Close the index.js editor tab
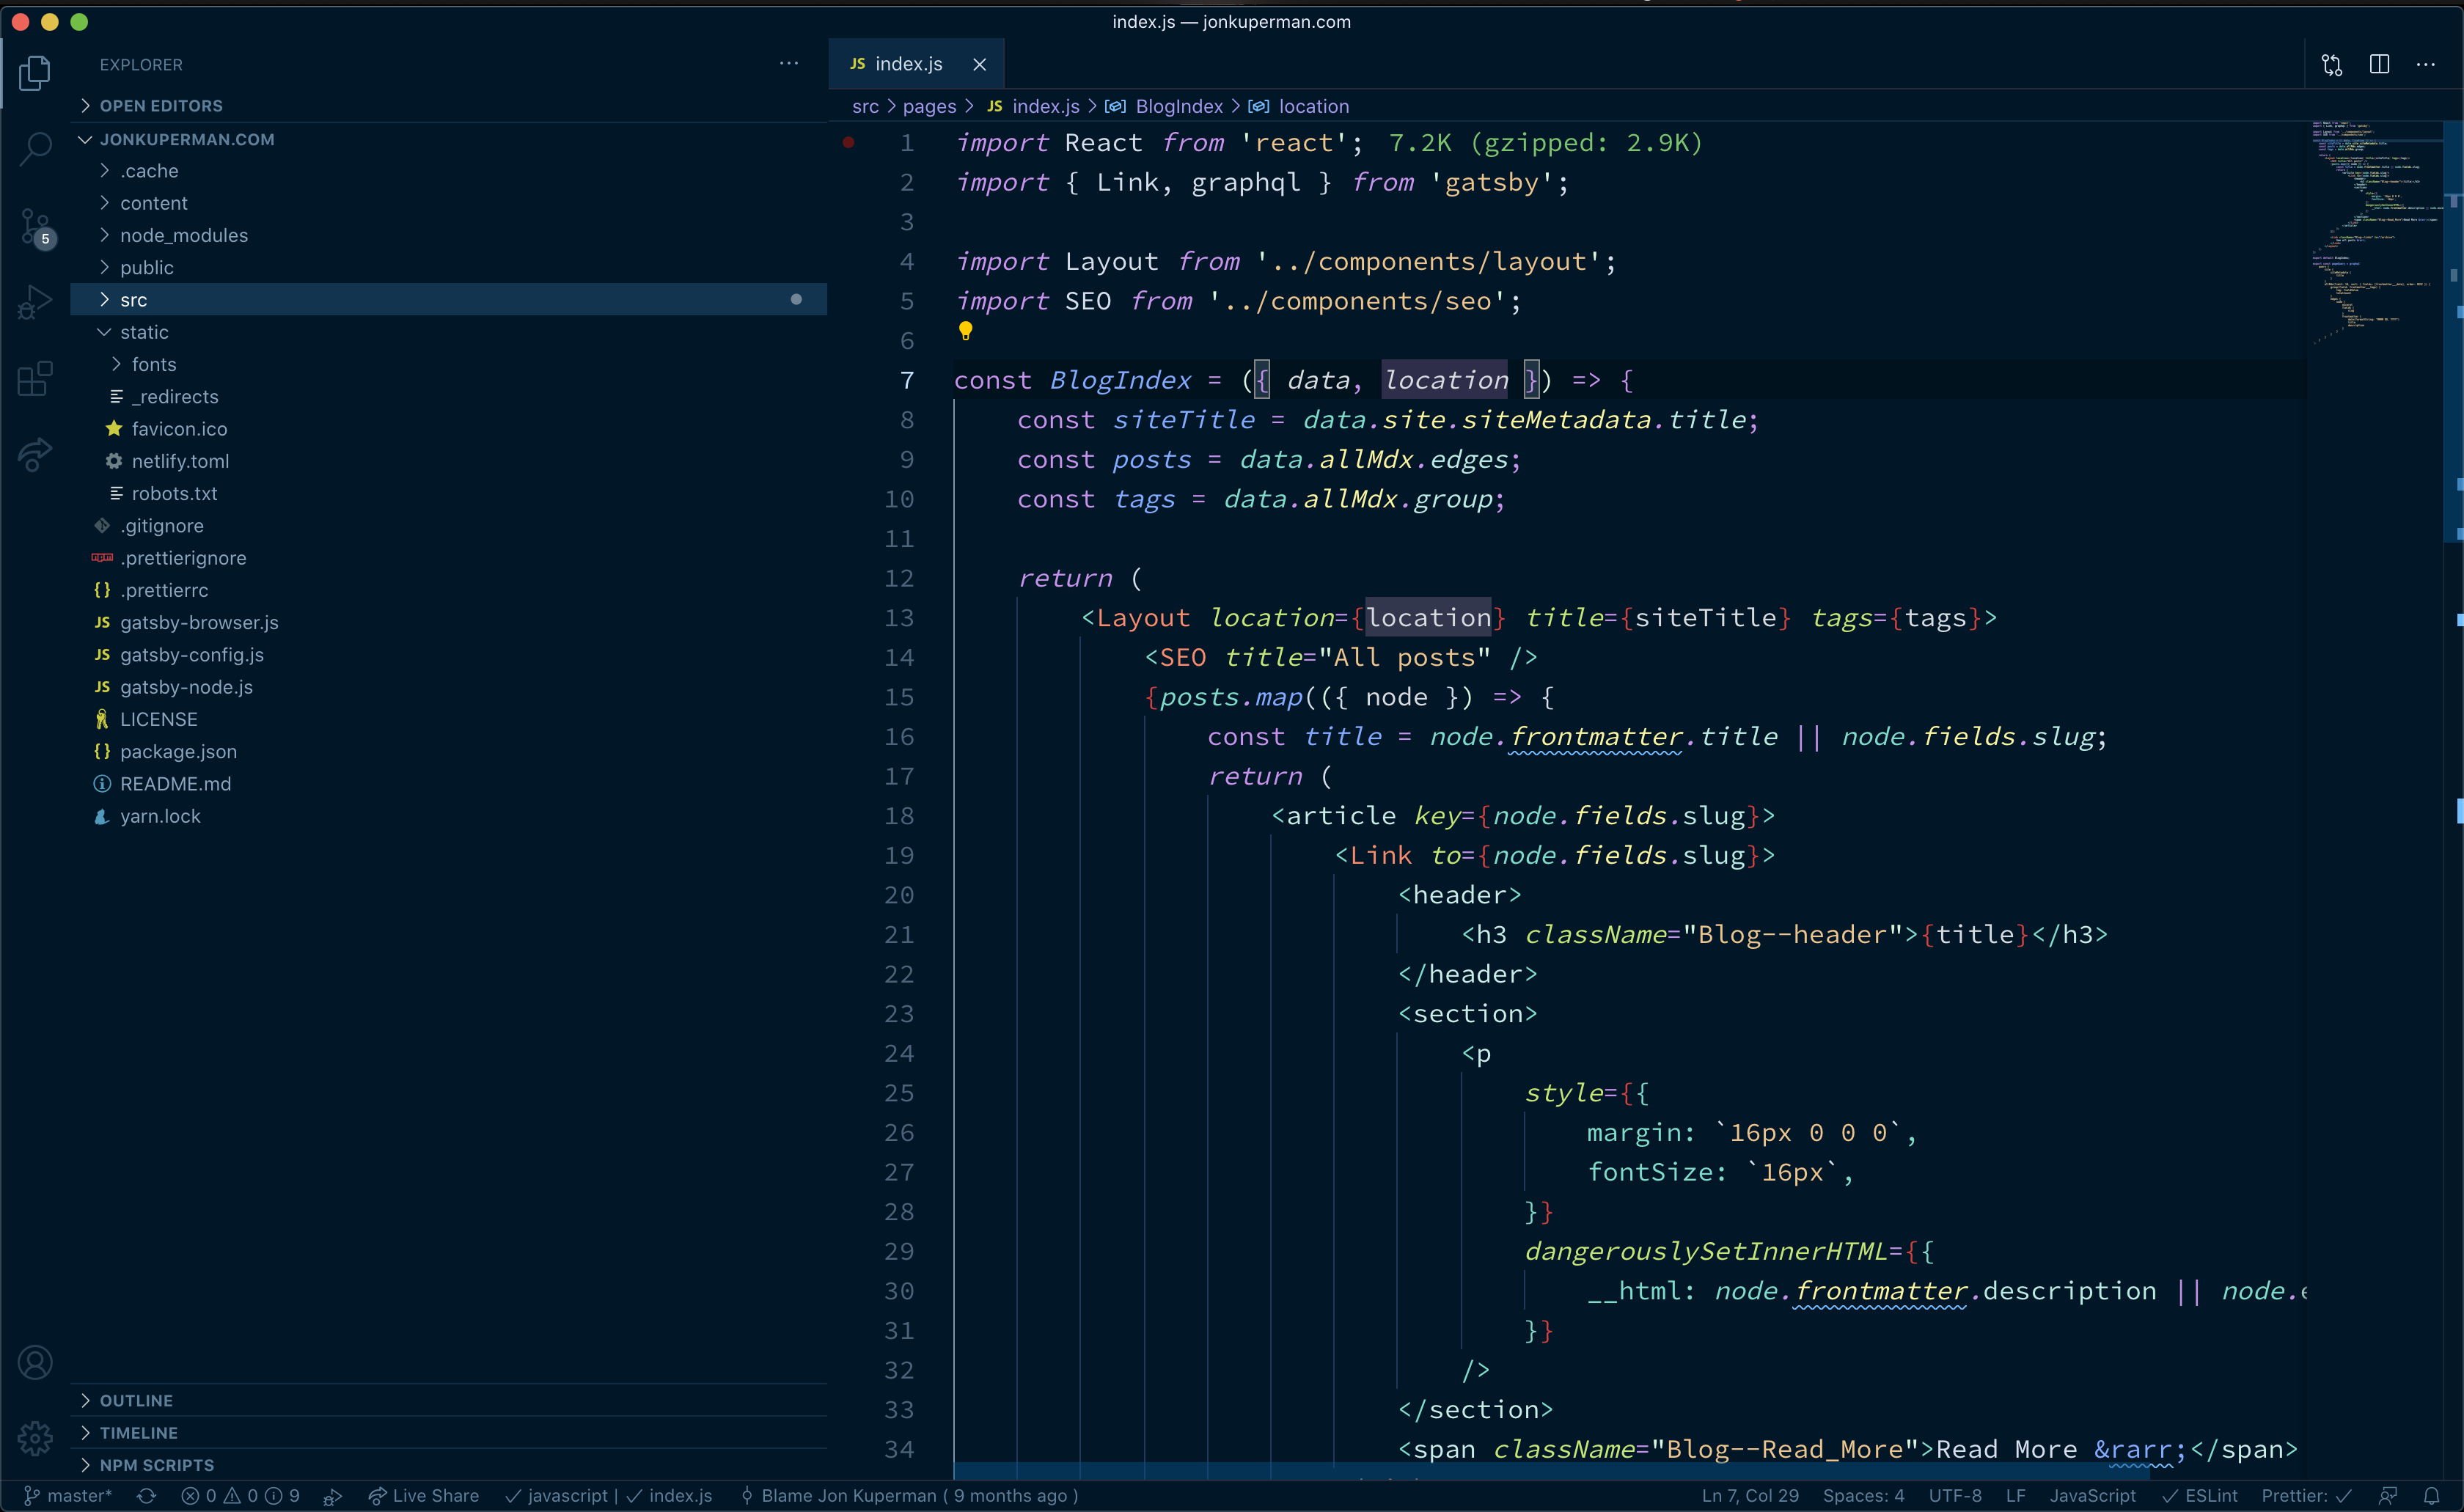This screenshot has width=2464, height=1512. click(980, 64)
